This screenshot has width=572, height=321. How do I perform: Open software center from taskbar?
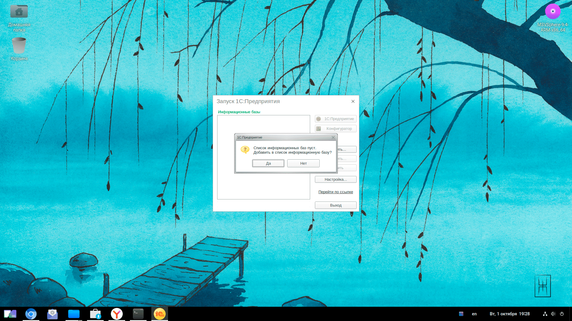(x=95, y=314)
